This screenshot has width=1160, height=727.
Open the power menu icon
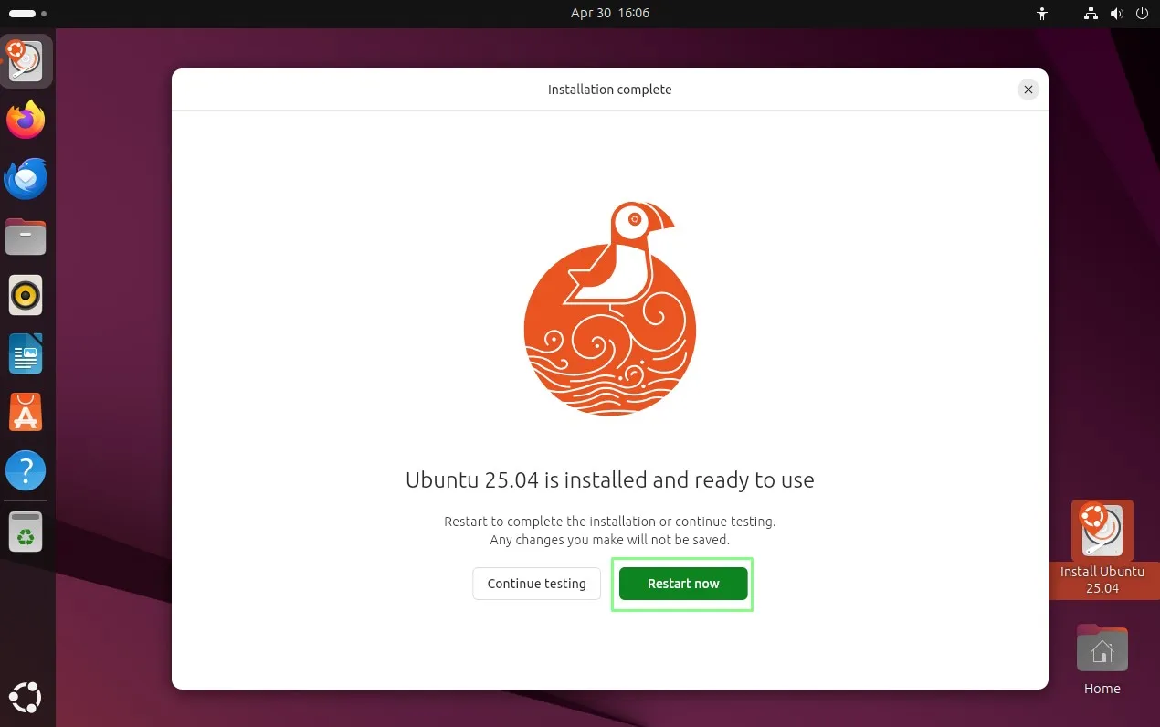point(1142,14)
